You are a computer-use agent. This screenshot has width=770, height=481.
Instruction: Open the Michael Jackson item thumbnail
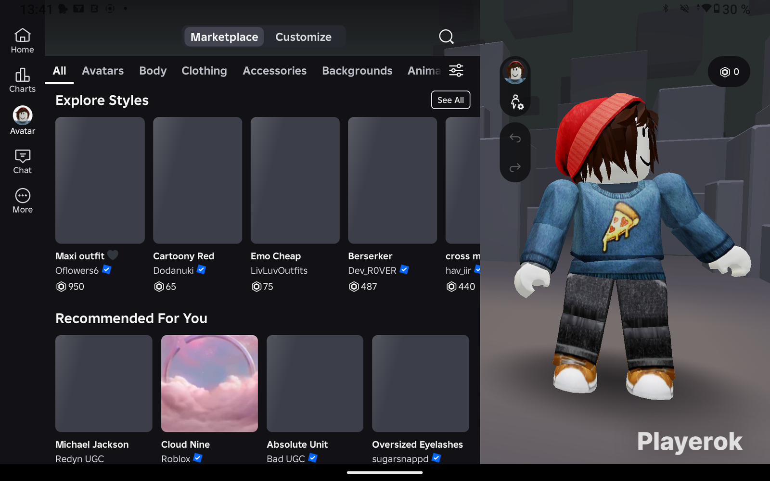pyautogui.click(x=104, y=383)
